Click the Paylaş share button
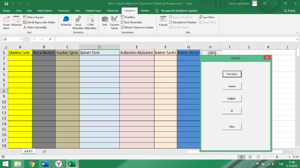 (289, 11)
